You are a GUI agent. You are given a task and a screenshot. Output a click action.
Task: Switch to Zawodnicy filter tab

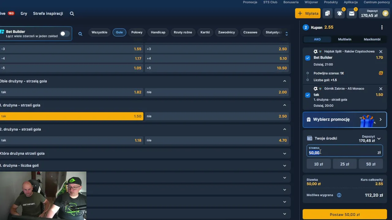coord(227,32)
